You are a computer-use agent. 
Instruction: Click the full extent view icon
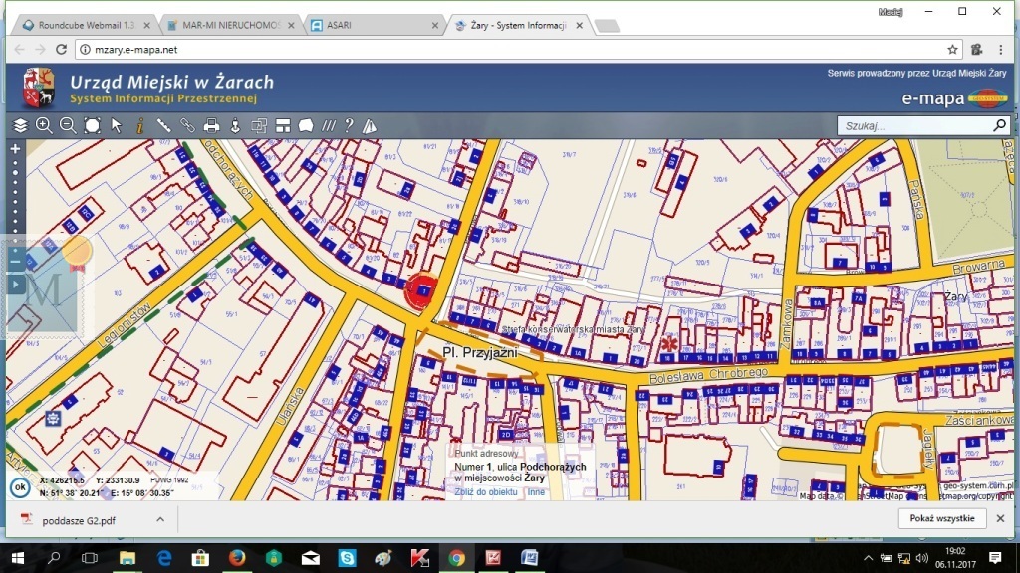pyautogui.click(x=93, y=126)
